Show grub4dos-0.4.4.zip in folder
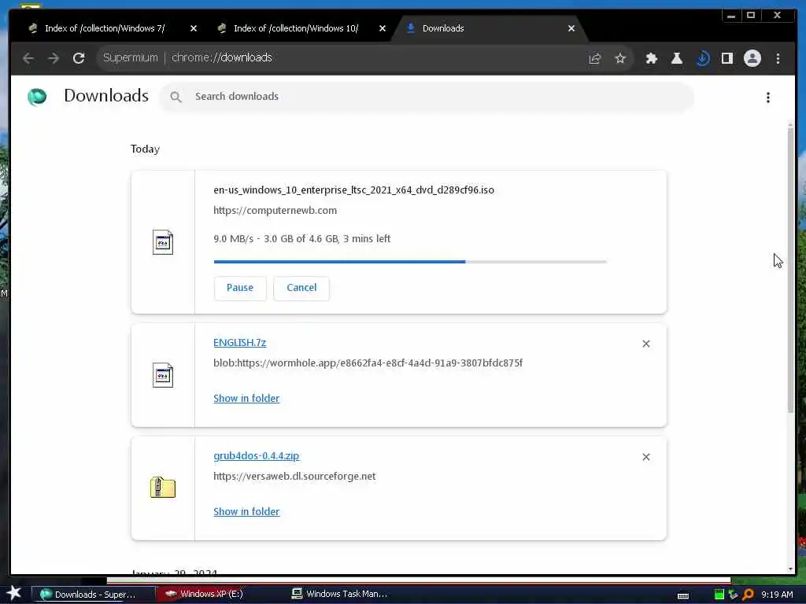 point(246,511)
